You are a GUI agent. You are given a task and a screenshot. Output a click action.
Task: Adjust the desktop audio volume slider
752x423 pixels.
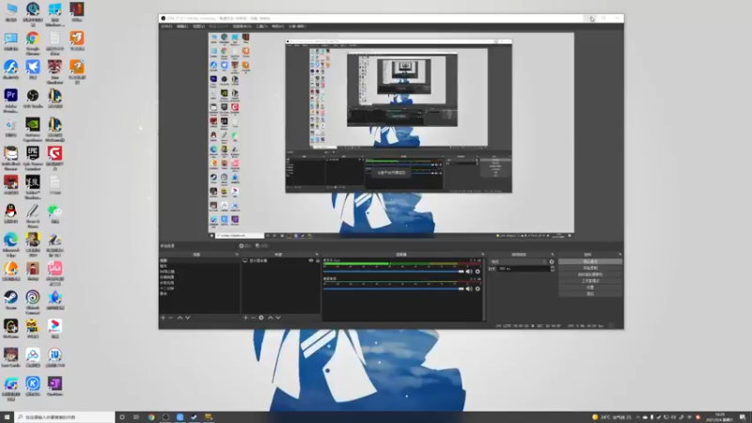394,272
